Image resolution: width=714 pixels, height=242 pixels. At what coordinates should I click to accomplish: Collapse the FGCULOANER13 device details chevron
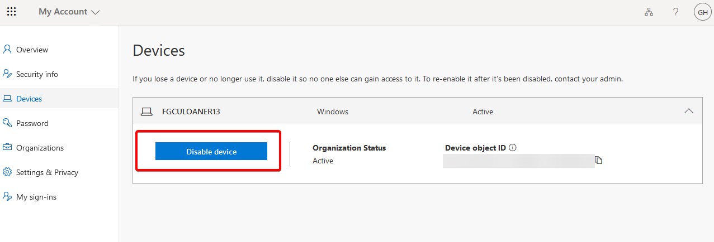tap(689, 111)
